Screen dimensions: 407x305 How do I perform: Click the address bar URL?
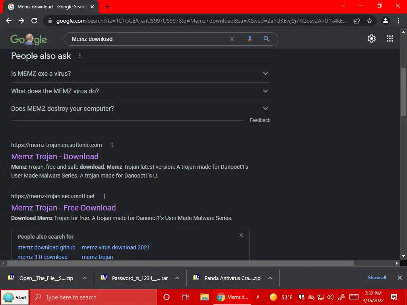pos(202,21)
